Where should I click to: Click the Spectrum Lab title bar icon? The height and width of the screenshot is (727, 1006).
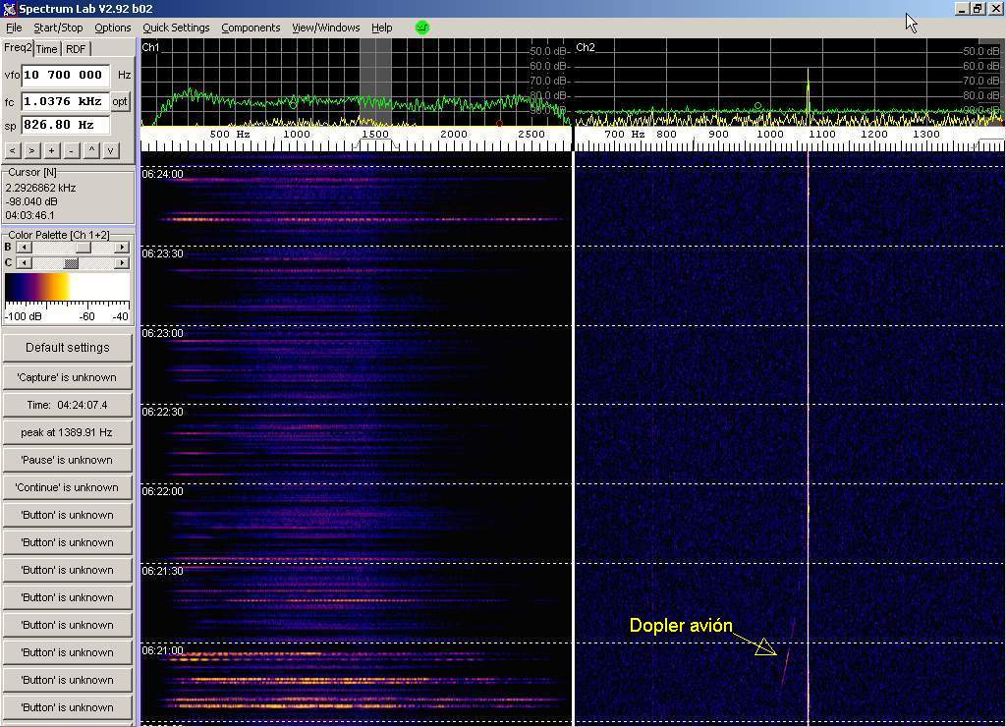(x=9, y=9)
